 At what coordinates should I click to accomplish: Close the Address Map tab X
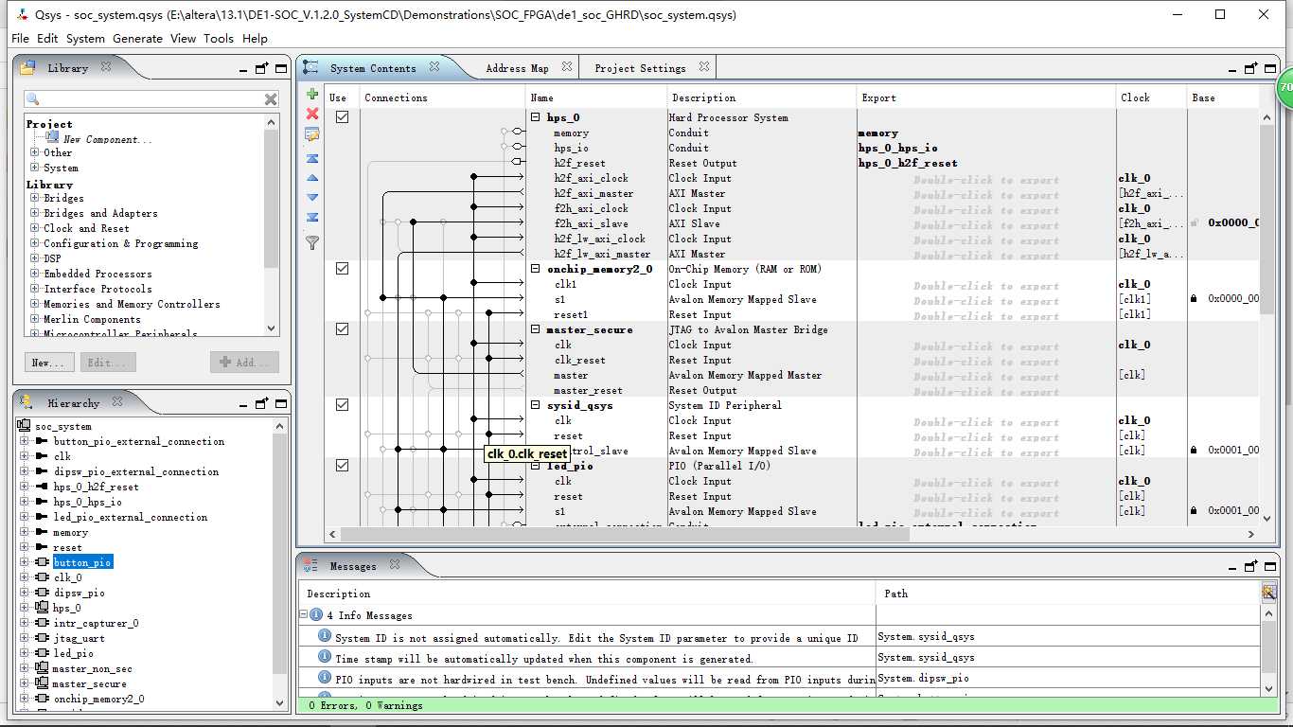coord(567,67)
